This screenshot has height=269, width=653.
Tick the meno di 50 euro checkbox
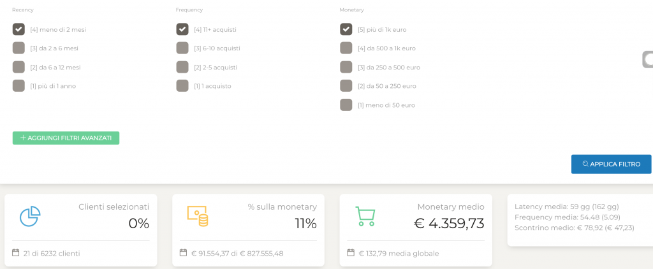(346, 105)
